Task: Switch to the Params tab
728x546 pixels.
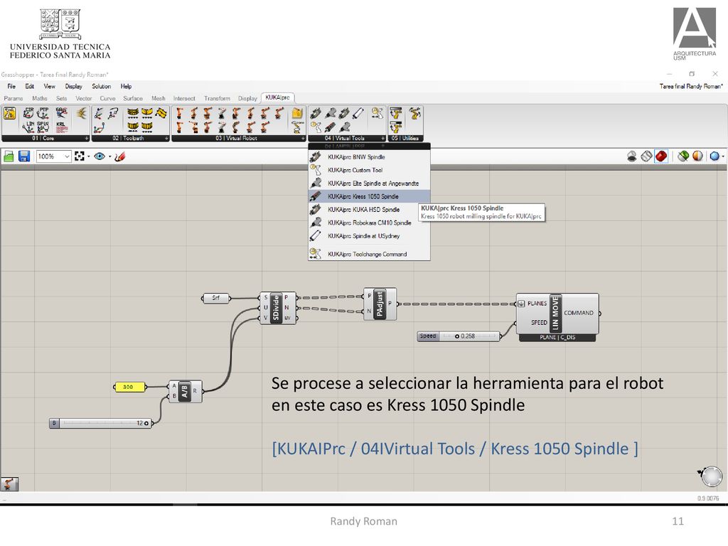Action: tap(14, 98)
